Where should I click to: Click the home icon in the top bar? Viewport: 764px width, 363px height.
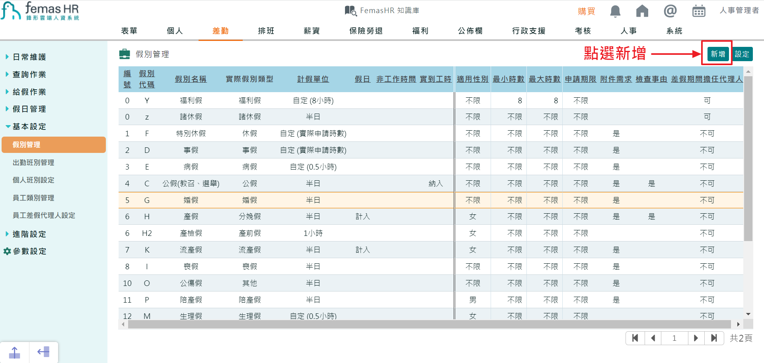coord(642,11)
